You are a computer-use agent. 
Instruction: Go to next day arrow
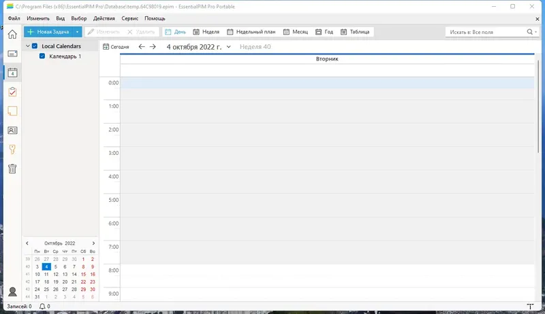(153, 47)
